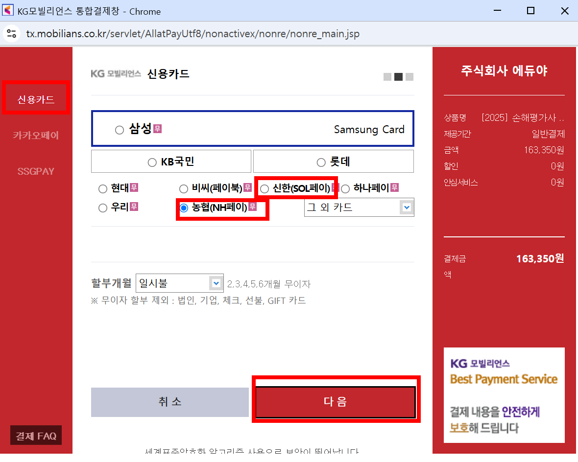Pick 비씨(페이북) card option
The width and height of the screenshot is (578, 462).
coord(184,189)
